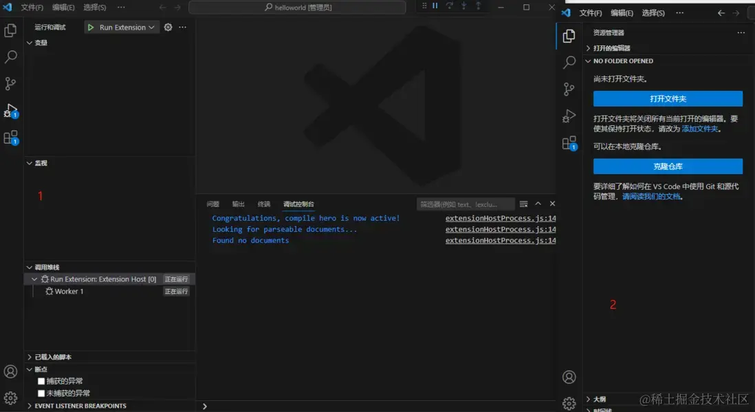Screen dimensions: 755x412
Task: Open 选择(S) menu in left window
Action: 94,8
